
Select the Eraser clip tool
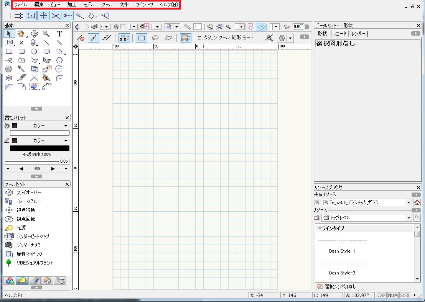coord(34,87)
